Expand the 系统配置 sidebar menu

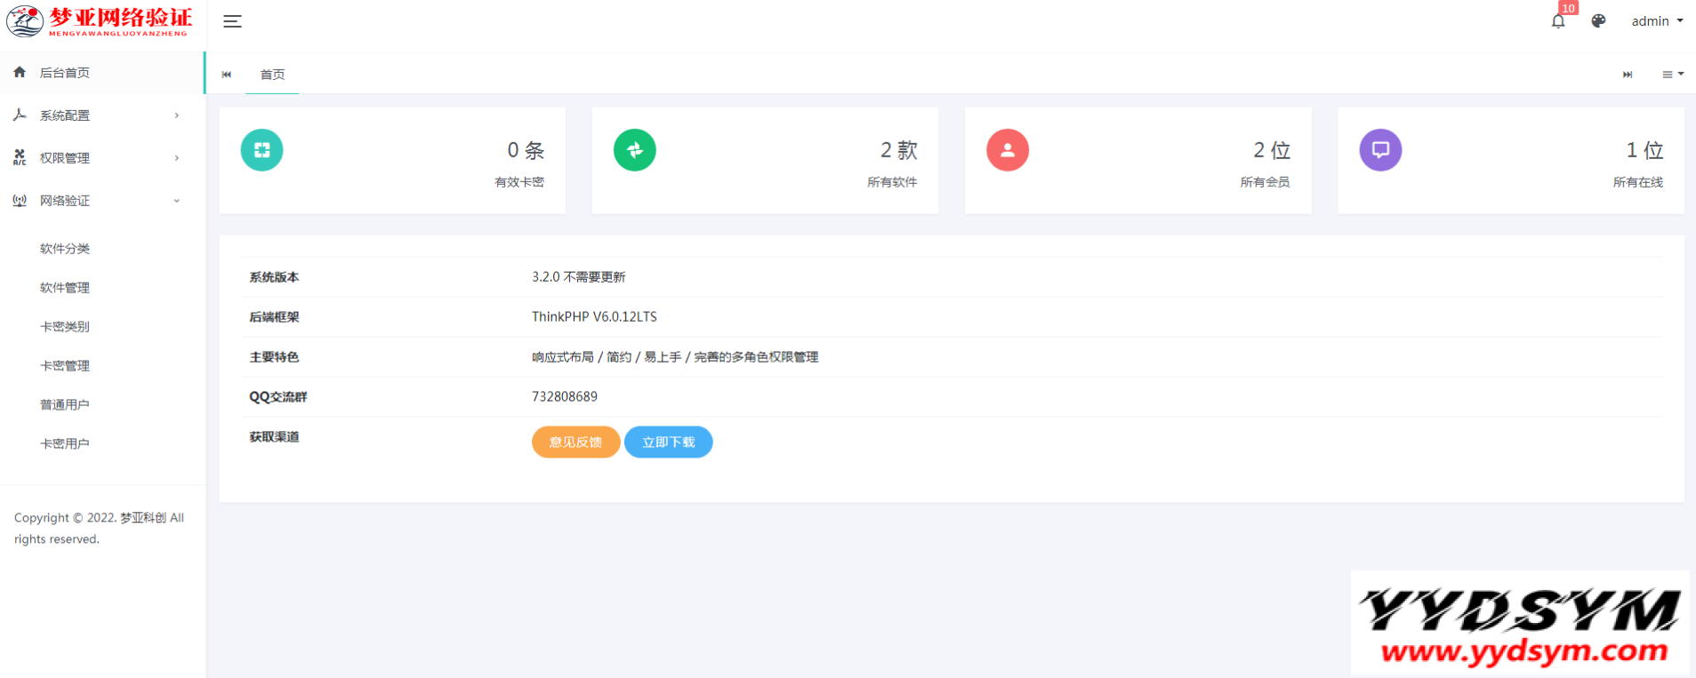(x=98, y=116)
